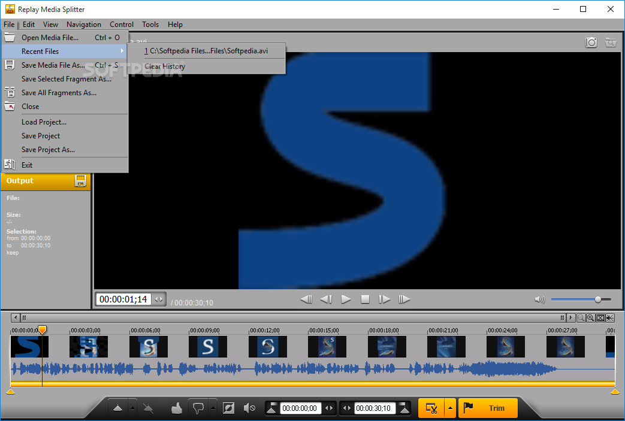Select the right orange fragment end marker
Viewport: 625px width, 421px height.
point(615,392)
